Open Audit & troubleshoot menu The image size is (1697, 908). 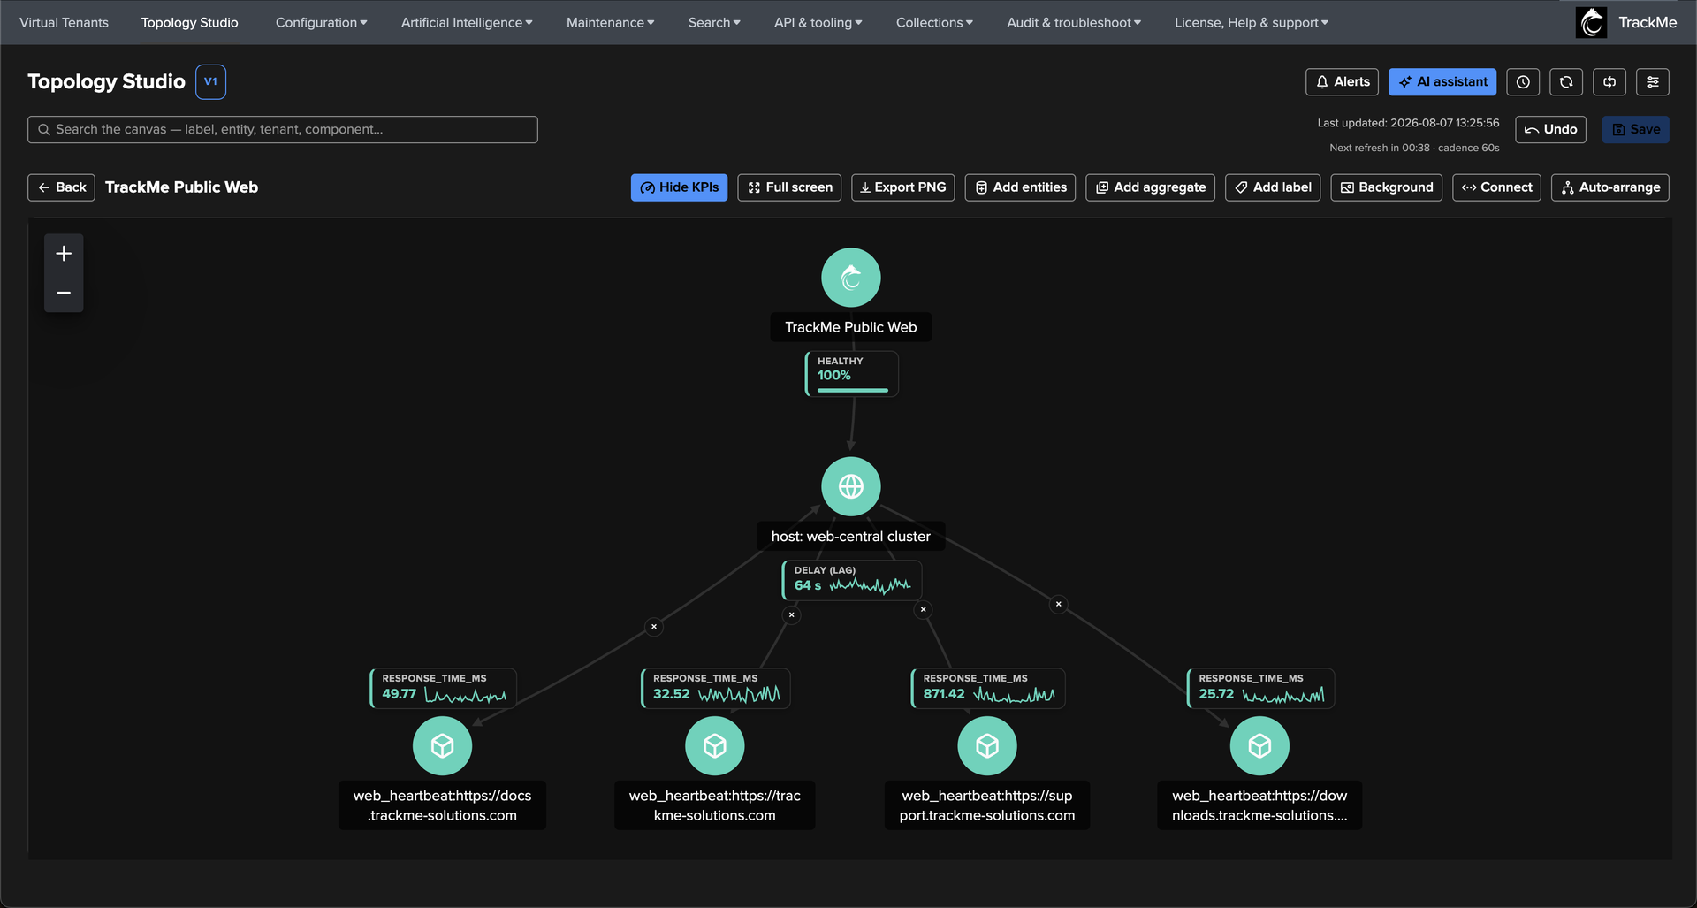coord(1074,23)
